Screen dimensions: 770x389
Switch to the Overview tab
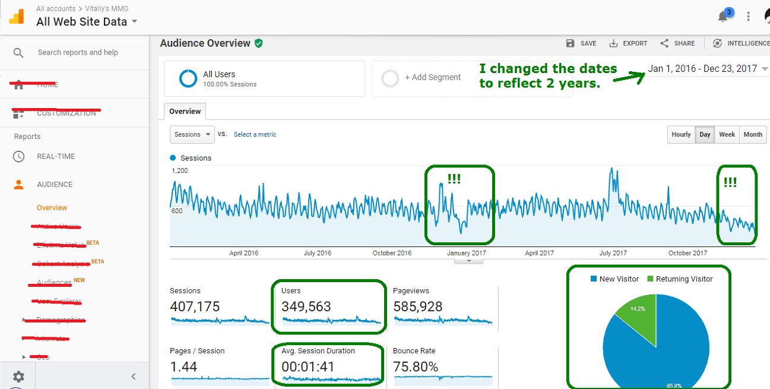click(185, 111)
